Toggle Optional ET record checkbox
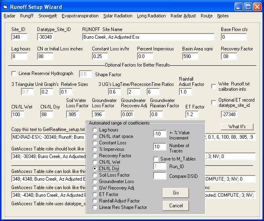The height and width of the screenshot is (221, 264). pos(214,102)
